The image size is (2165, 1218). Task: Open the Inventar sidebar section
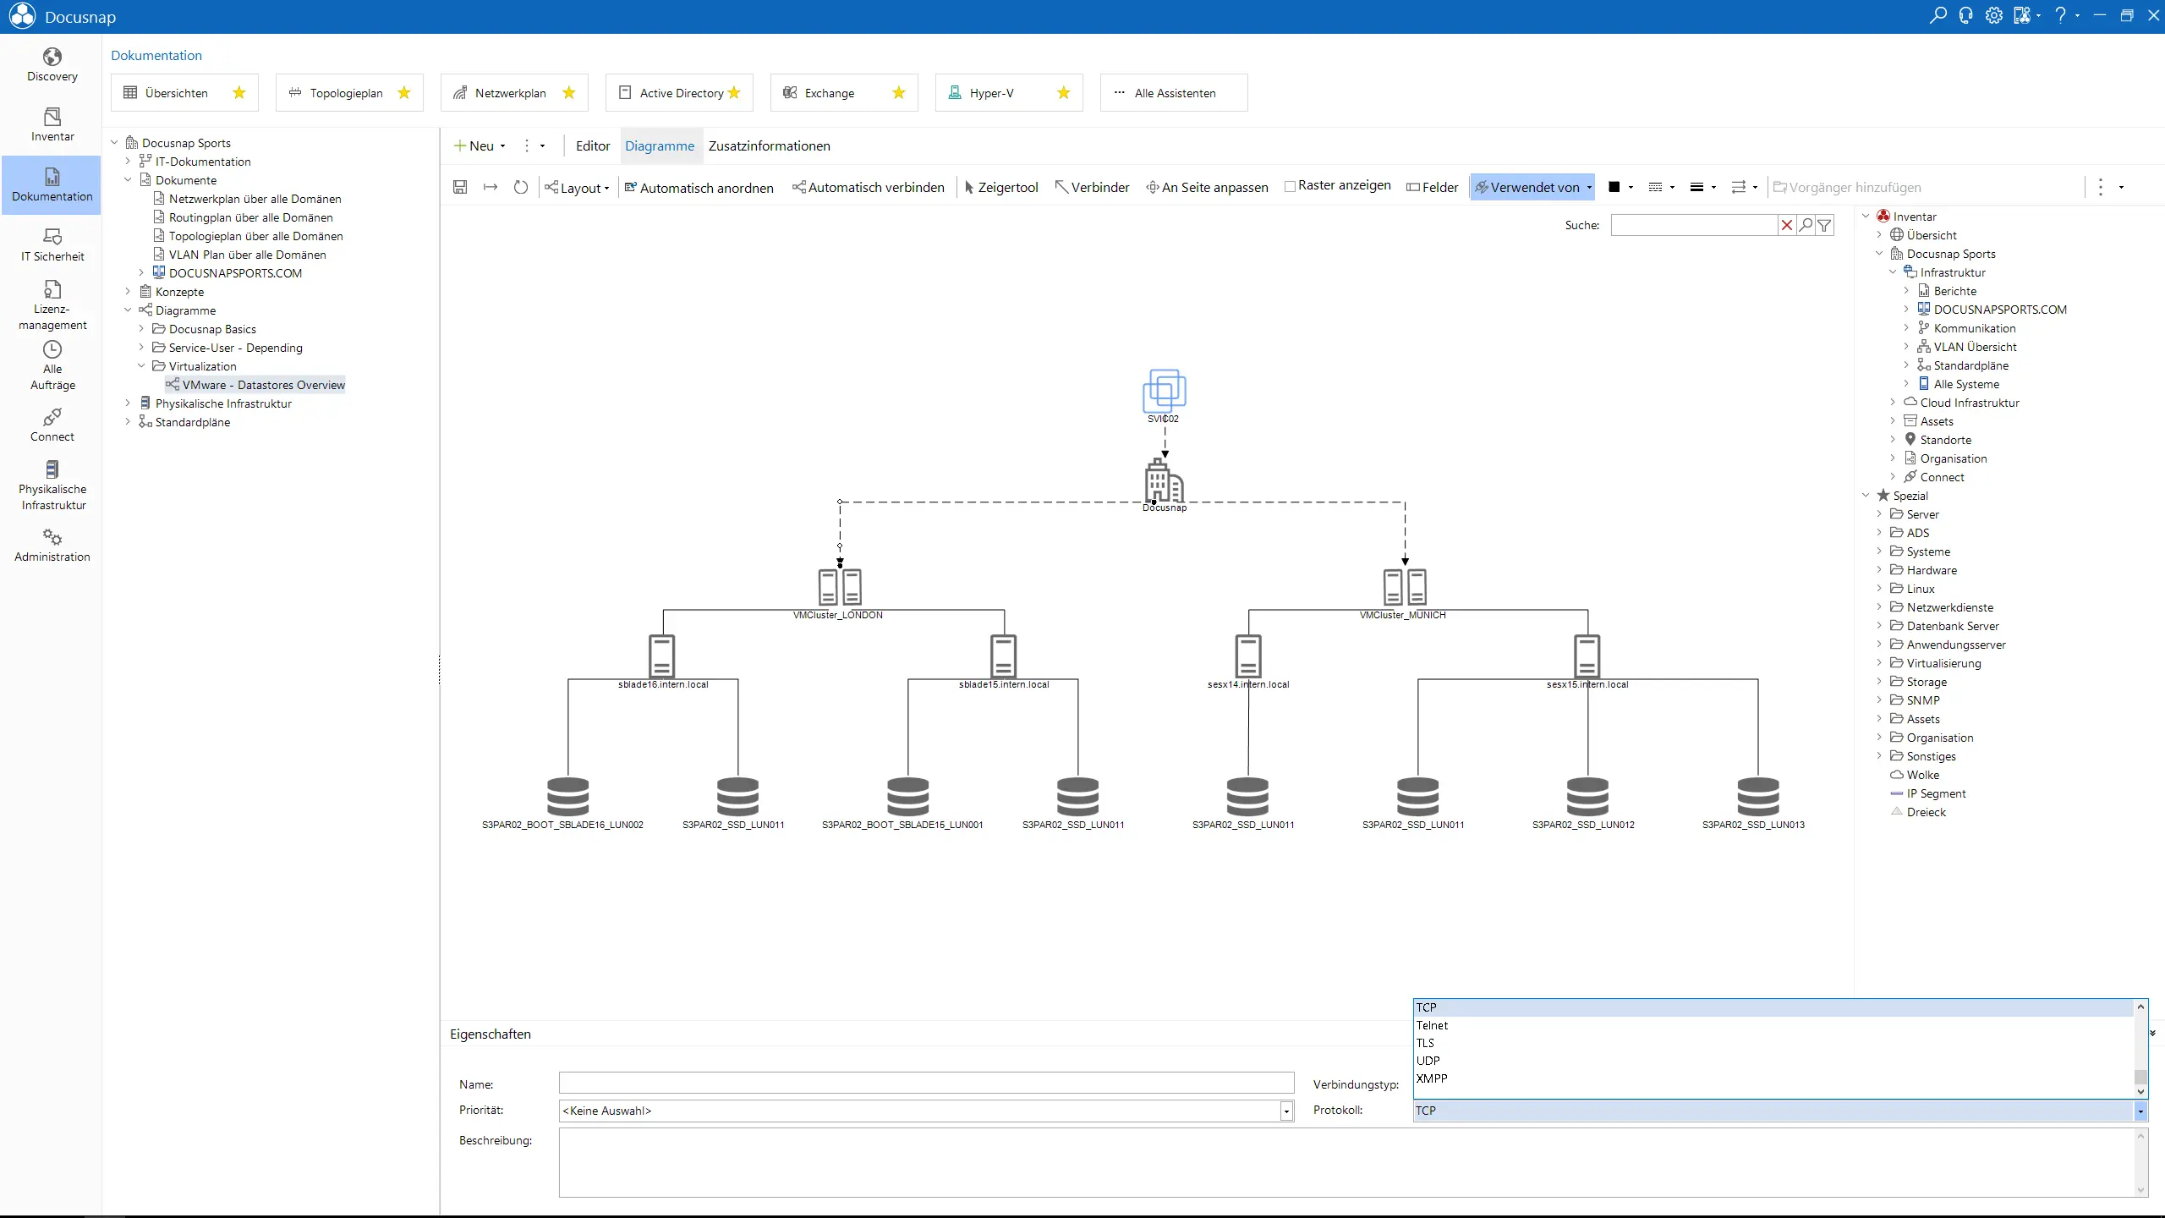(x=52, y=124)
